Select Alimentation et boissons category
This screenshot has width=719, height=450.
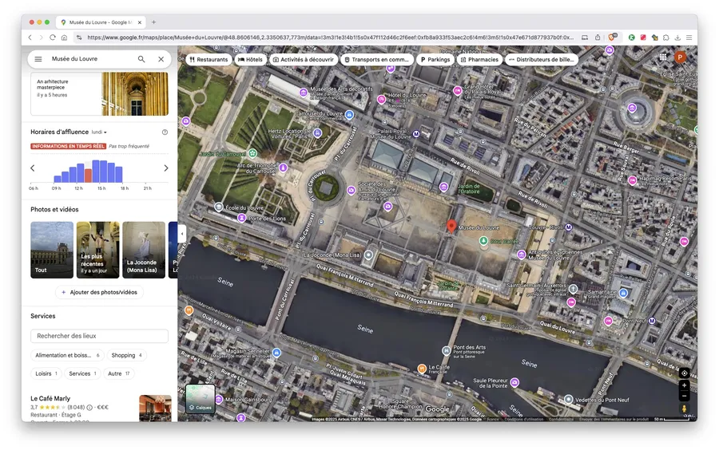pos(67,355)
